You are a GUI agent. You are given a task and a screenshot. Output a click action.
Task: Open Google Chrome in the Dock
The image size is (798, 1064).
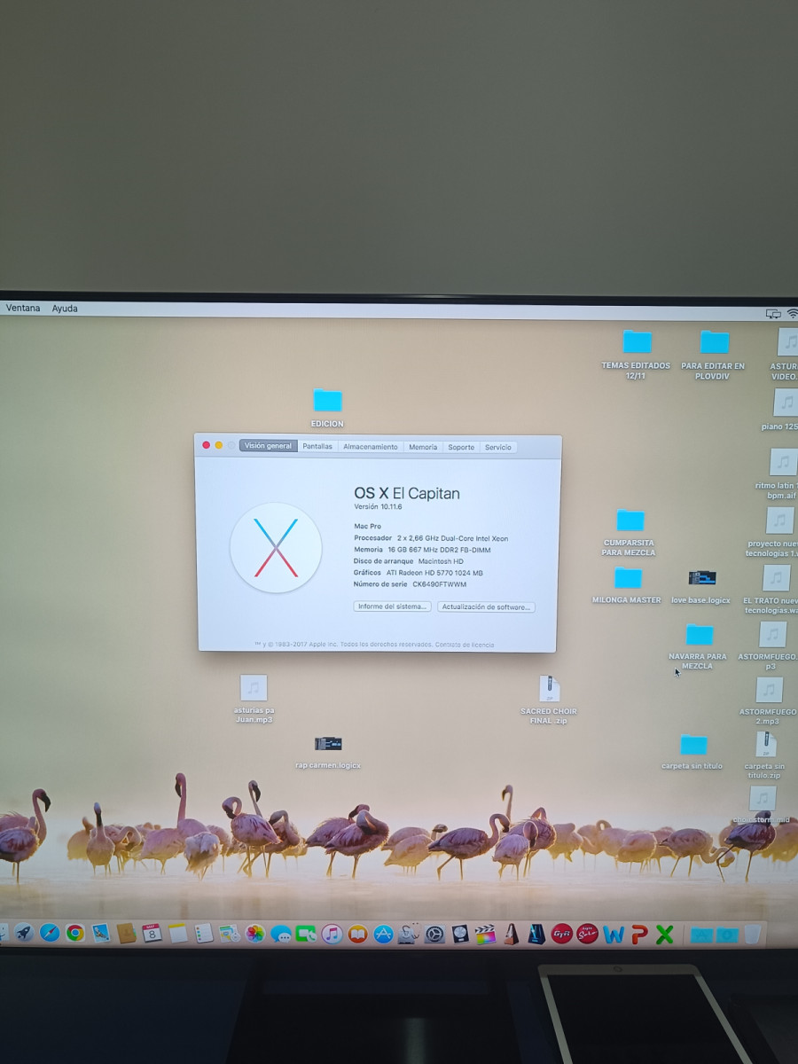[75, 933]
